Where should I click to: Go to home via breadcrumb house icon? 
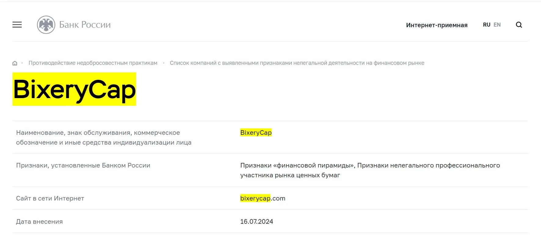(x=15, y=63)
